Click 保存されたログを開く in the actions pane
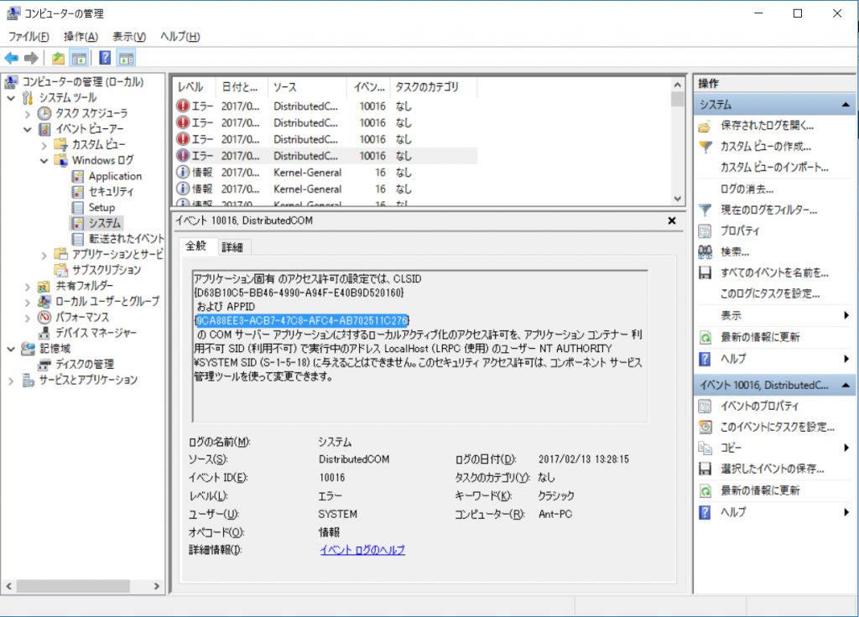The height and width of the screenshot is (617, 859). point(767,126)
